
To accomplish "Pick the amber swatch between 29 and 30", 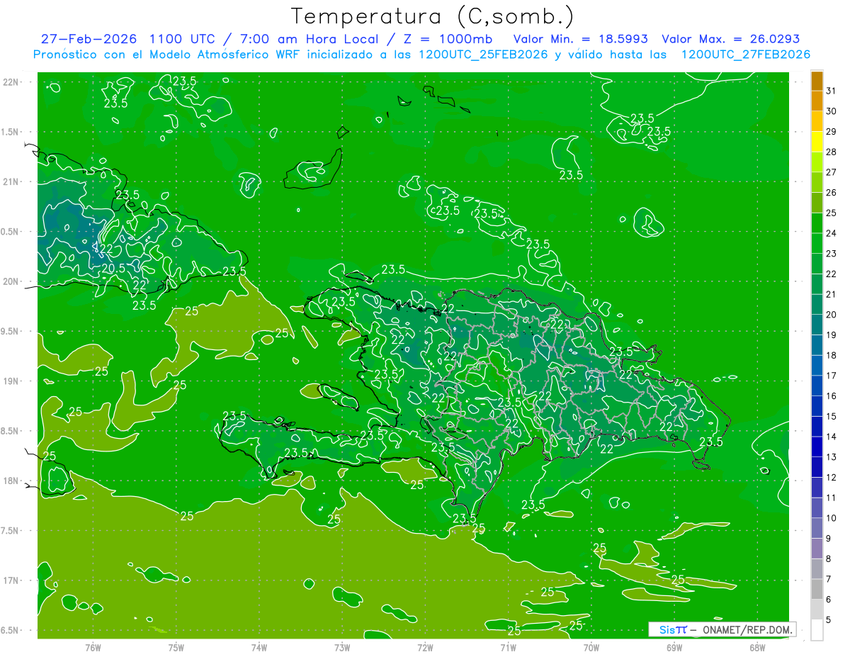I will (817, 122).
